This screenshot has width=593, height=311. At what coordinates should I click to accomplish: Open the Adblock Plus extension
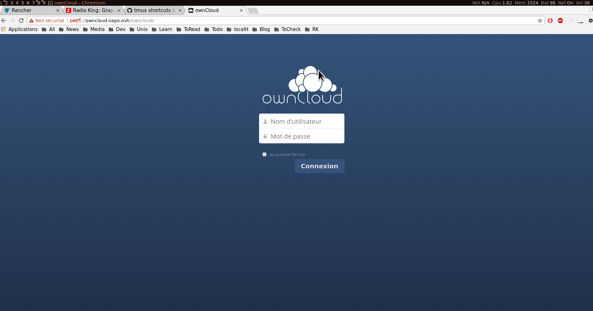click(560, 21)
